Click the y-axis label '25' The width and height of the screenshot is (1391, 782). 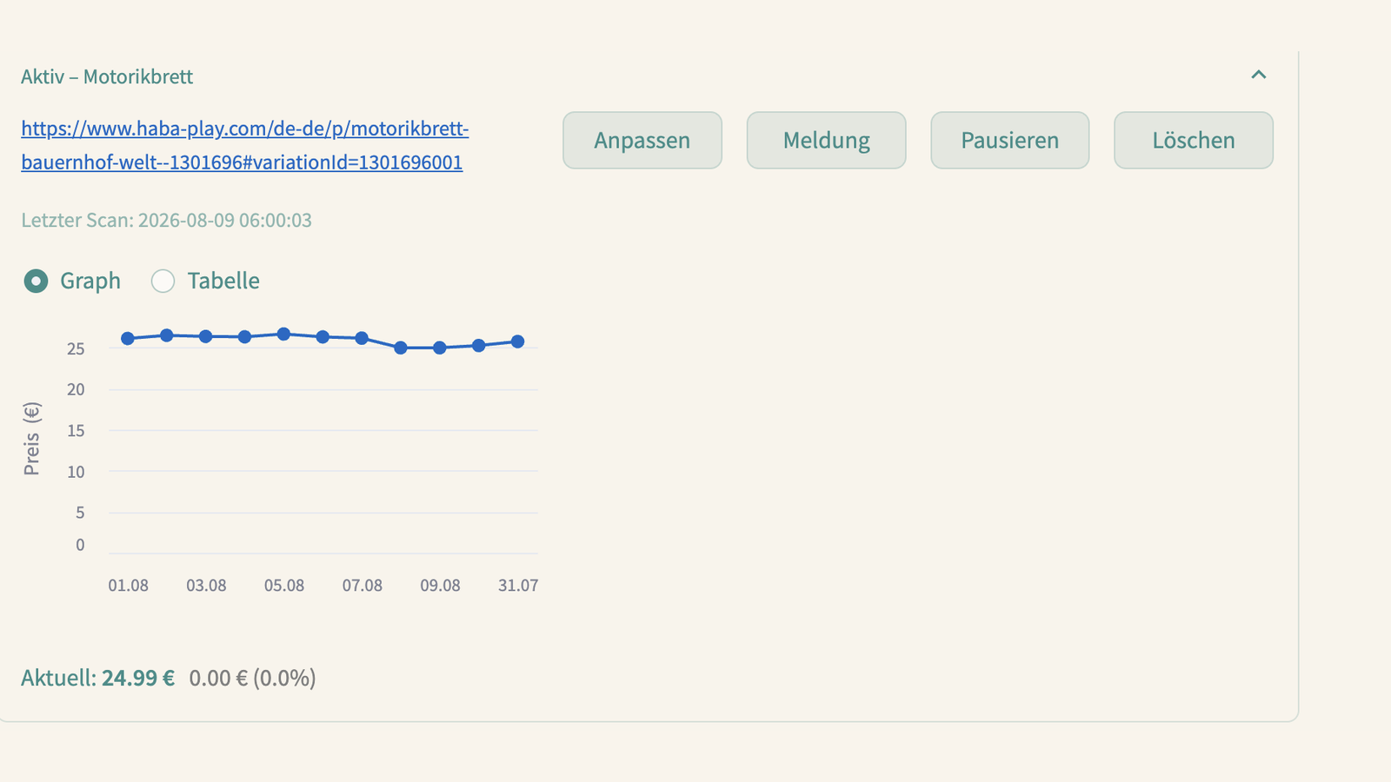[x=76, y=348]
